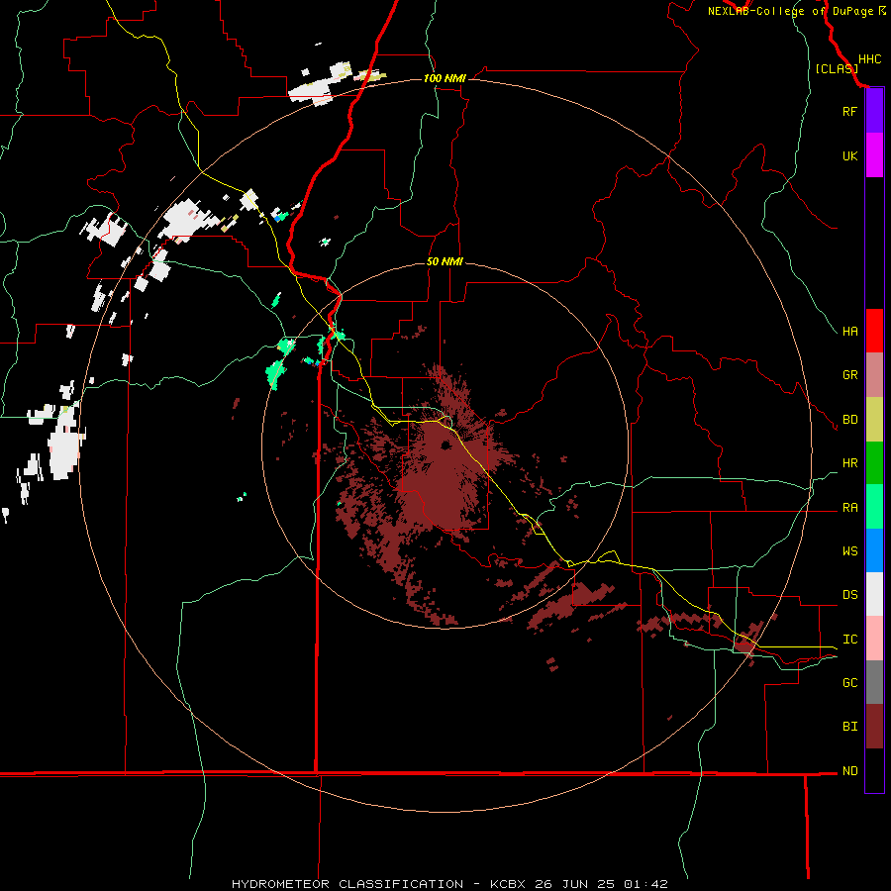Click the [CLAS] label
Image resolution: width=891 pixels, height=891 pixels.
(837, 68)
